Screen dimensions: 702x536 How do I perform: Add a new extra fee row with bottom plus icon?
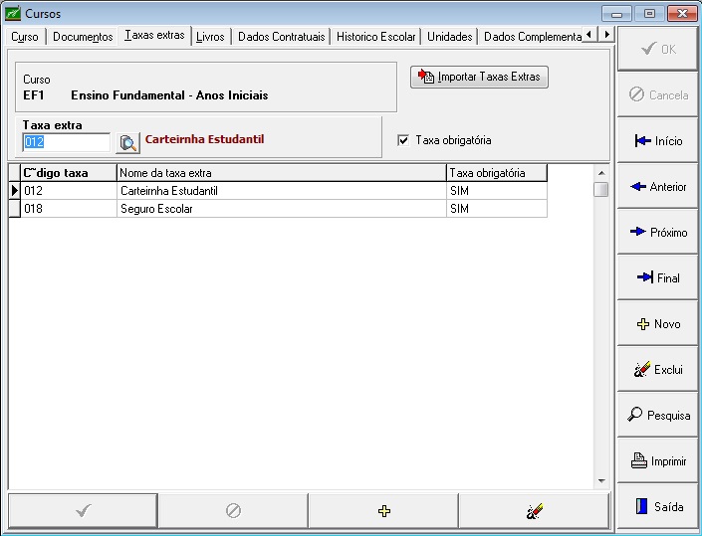click(384, 510)
